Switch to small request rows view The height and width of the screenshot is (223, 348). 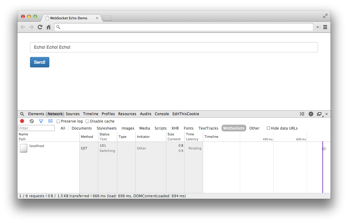pyautogui.click(x=51, y=121)
